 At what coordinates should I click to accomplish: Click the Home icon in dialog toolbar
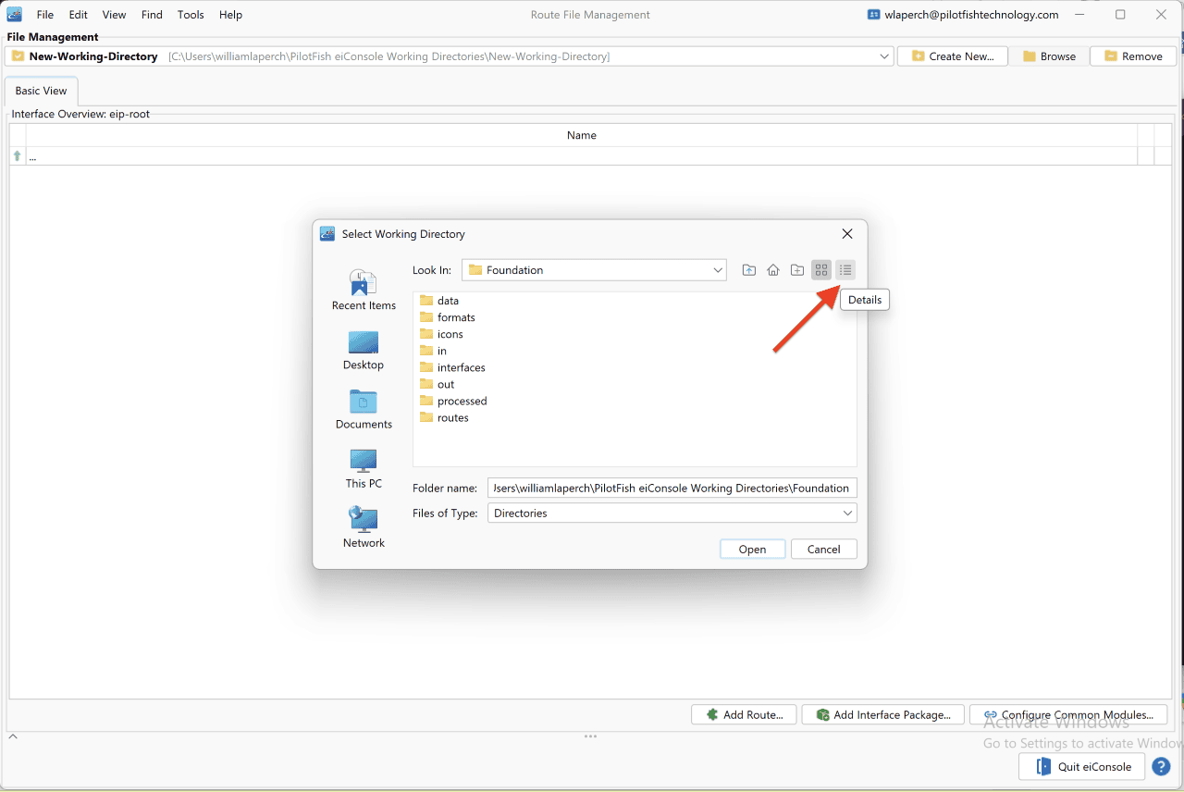click(773, 270)
